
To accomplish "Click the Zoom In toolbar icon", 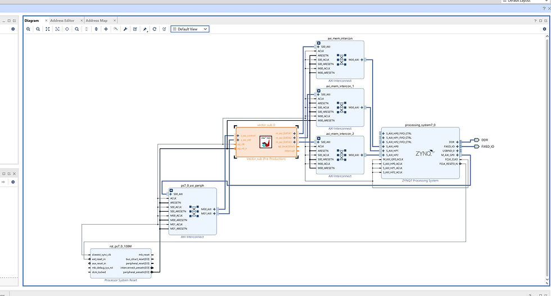I will [x=28, y=29].
